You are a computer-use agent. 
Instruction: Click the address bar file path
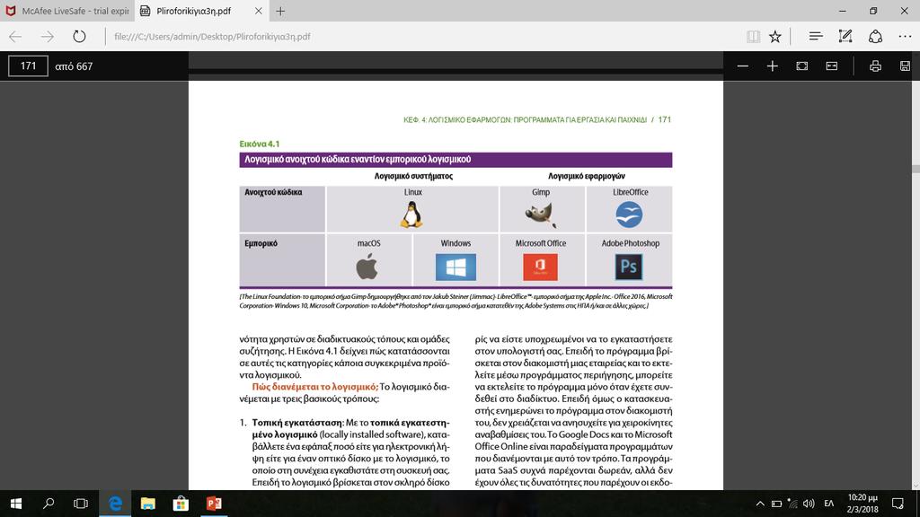[x=212, y=36]
